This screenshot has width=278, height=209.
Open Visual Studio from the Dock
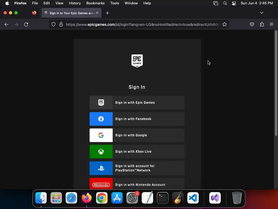click(x=215, y=198)
